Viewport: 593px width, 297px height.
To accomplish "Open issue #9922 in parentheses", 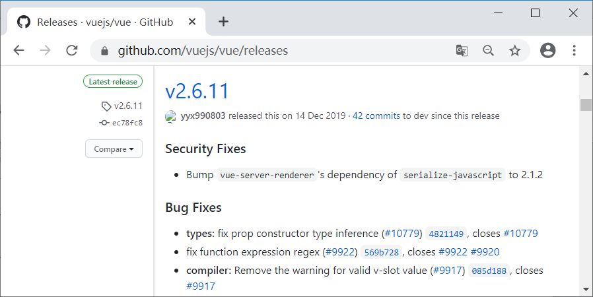I will coord(340,252).
